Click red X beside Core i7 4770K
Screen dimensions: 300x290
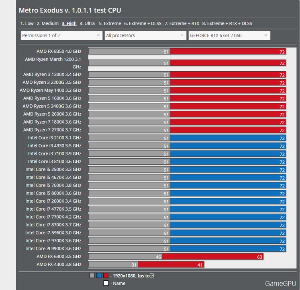tap(84, 209)
